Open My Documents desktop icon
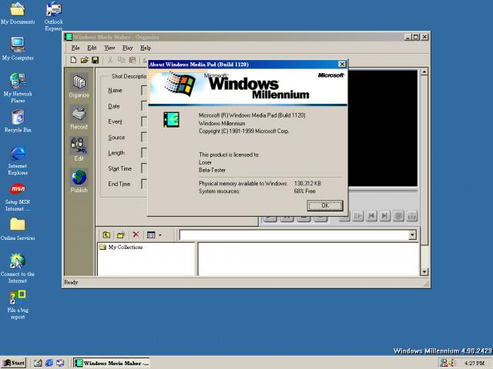The width and height of the screenshot is (493, 369). tap(18, 13)
